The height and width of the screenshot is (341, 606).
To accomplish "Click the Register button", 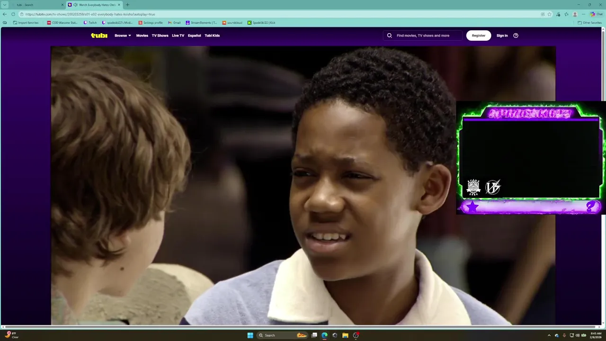I will (x=479, y=36).
